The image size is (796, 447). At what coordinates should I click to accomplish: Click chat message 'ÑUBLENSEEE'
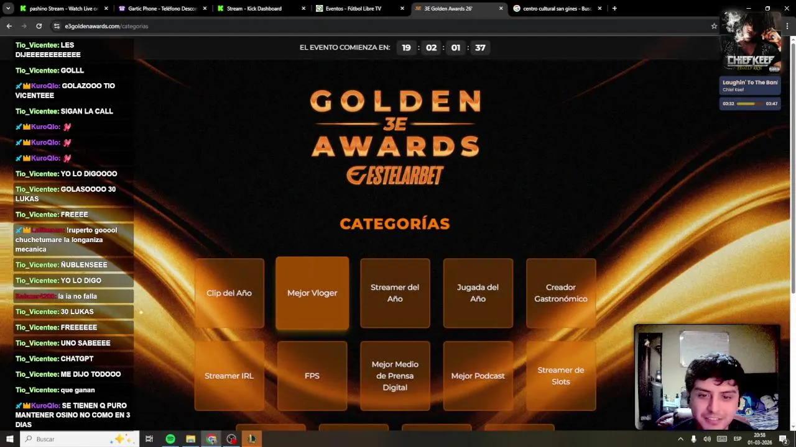[84, 264]
